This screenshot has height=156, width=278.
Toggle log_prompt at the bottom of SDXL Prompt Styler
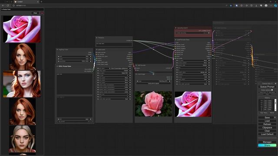[74, 121]
